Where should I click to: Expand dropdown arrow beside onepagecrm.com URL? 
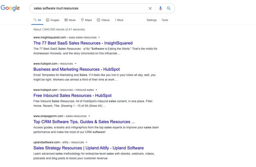coord(89,116)
